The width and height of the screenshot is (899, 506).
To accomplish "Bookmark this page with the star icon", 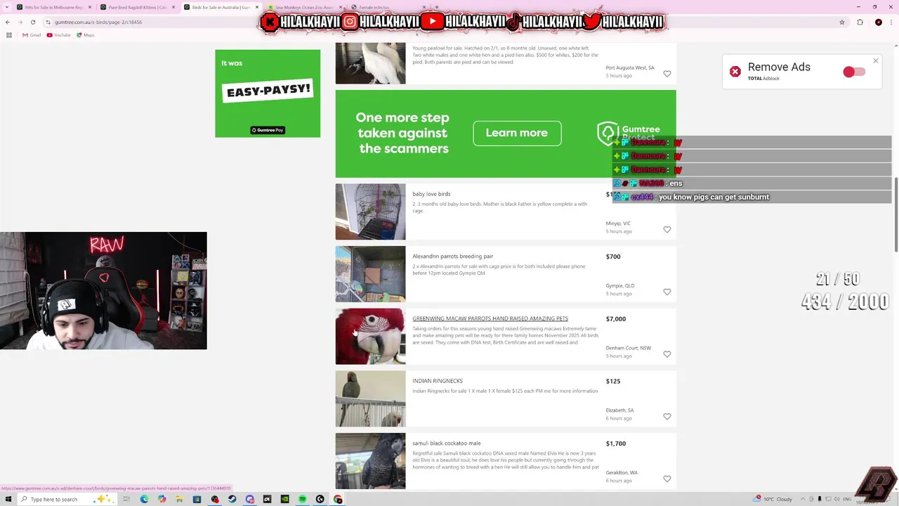I will point(841,22).
